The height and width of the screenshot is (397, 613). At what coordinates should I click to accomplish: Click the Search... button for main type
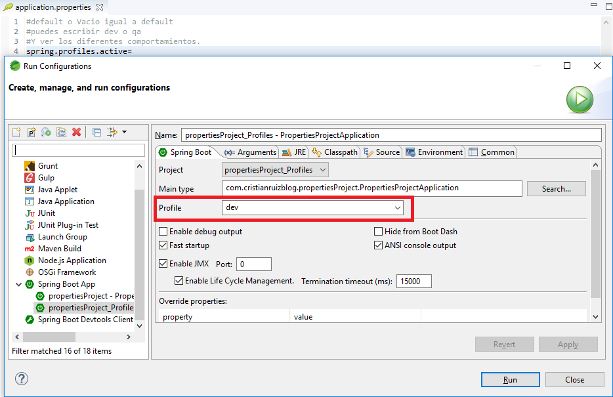point(557,189)
